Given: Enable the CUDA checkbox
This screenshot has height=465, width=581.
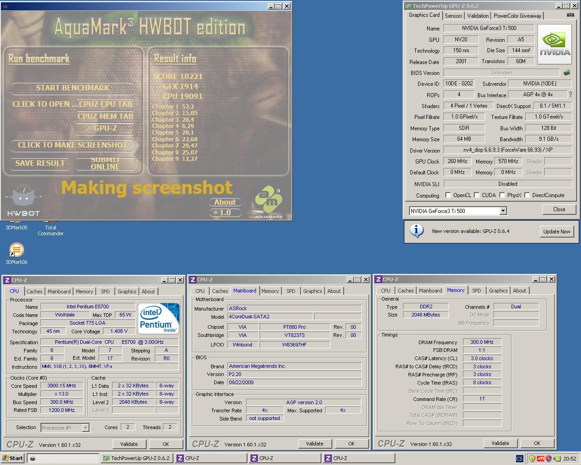Looking at the screenshot, I should point(477,195).
